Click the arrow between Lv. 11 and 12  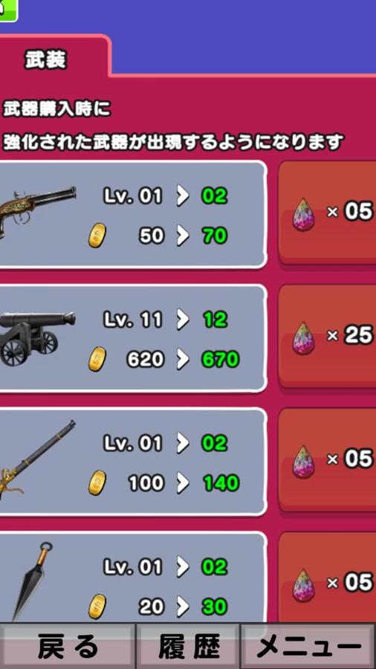(183, 320)
